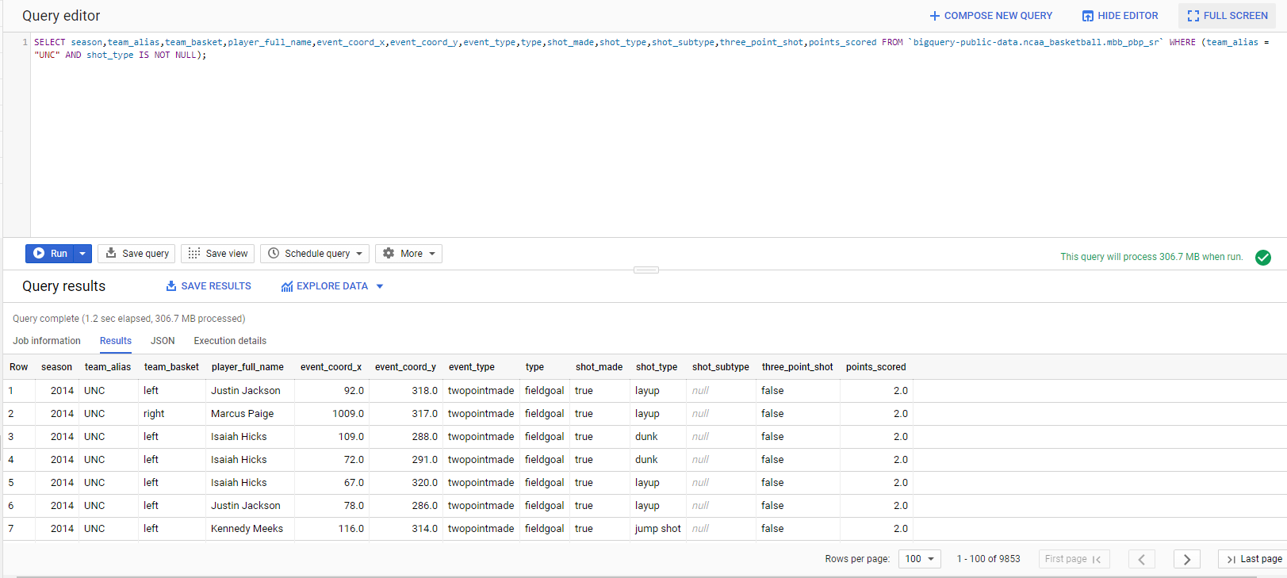
Task: Click Save Results
Action: click(209, 286)
